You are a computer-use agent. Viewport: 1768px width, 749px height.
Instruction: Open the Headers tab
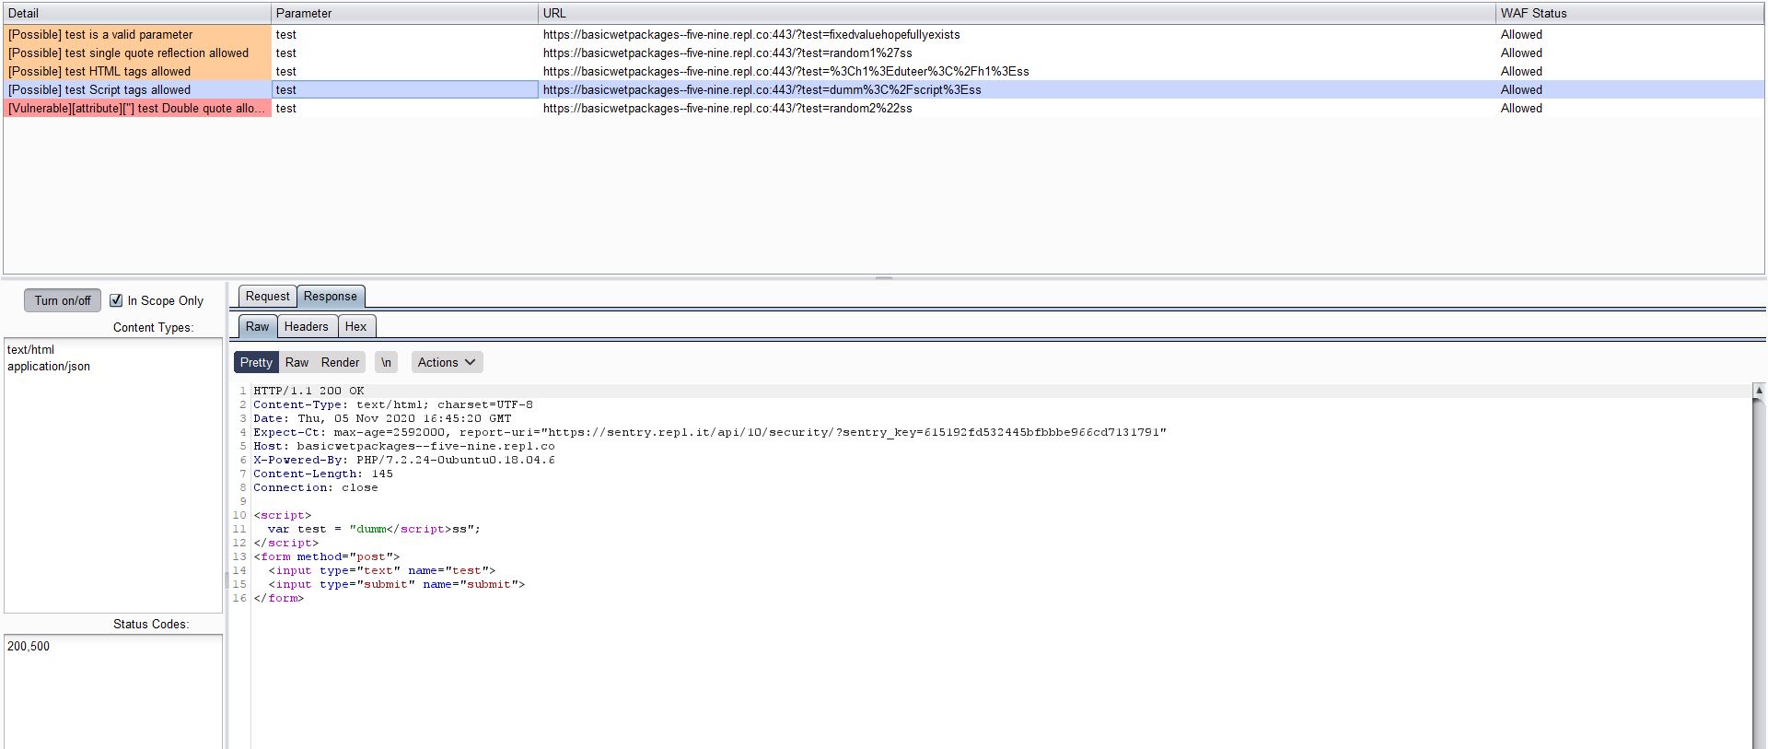[307, 326]
